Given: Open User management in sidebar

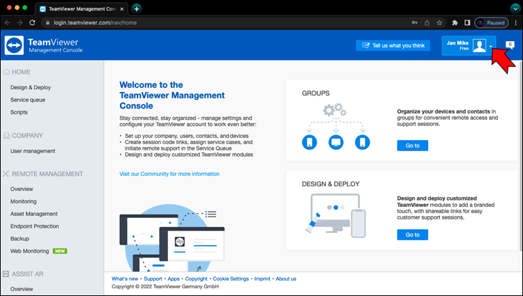Looking at the screenshot, I should coord(33,151).
